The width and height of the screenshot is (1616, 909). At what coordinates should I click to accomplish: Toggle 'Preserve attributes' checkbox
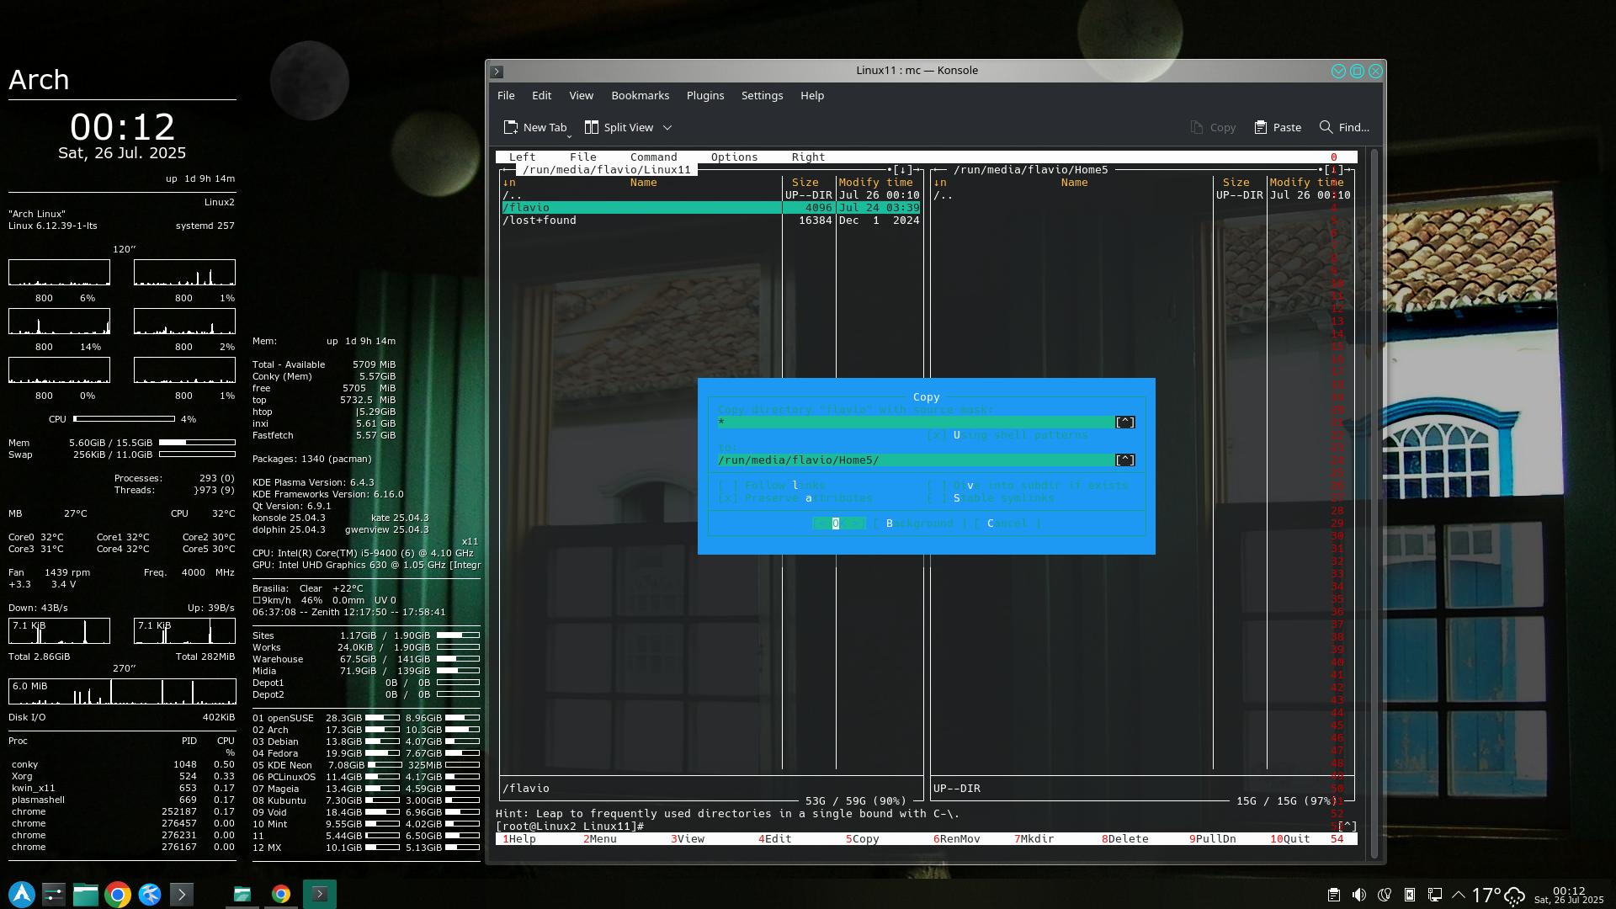728,498
